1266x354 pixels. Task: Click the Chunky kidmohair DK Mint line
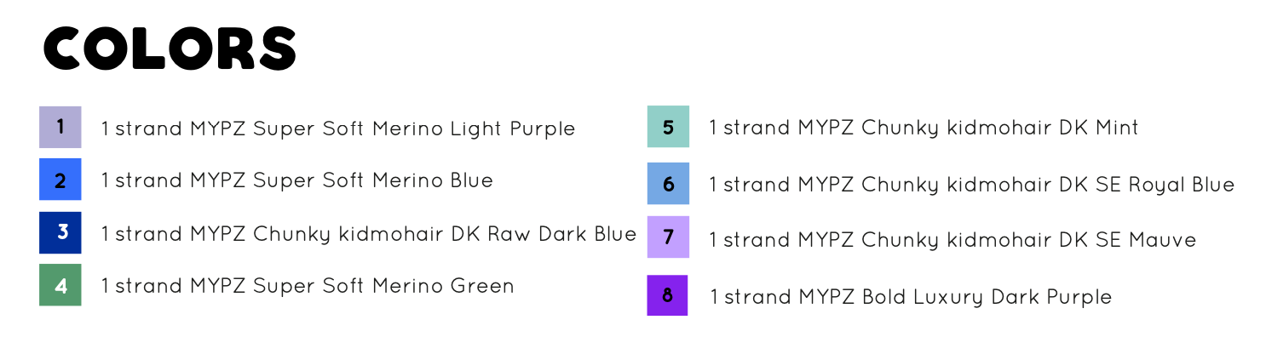(924, 128)
